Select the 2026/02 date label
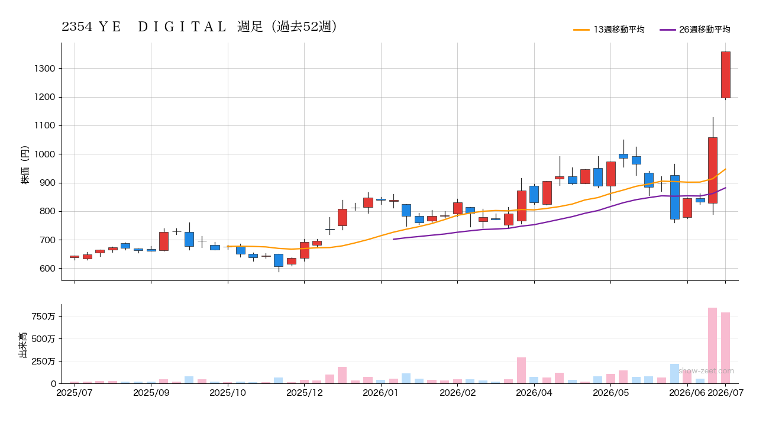The width and height of the screenshot is (769, 426). pyautogui.click(x=458, y=392)
